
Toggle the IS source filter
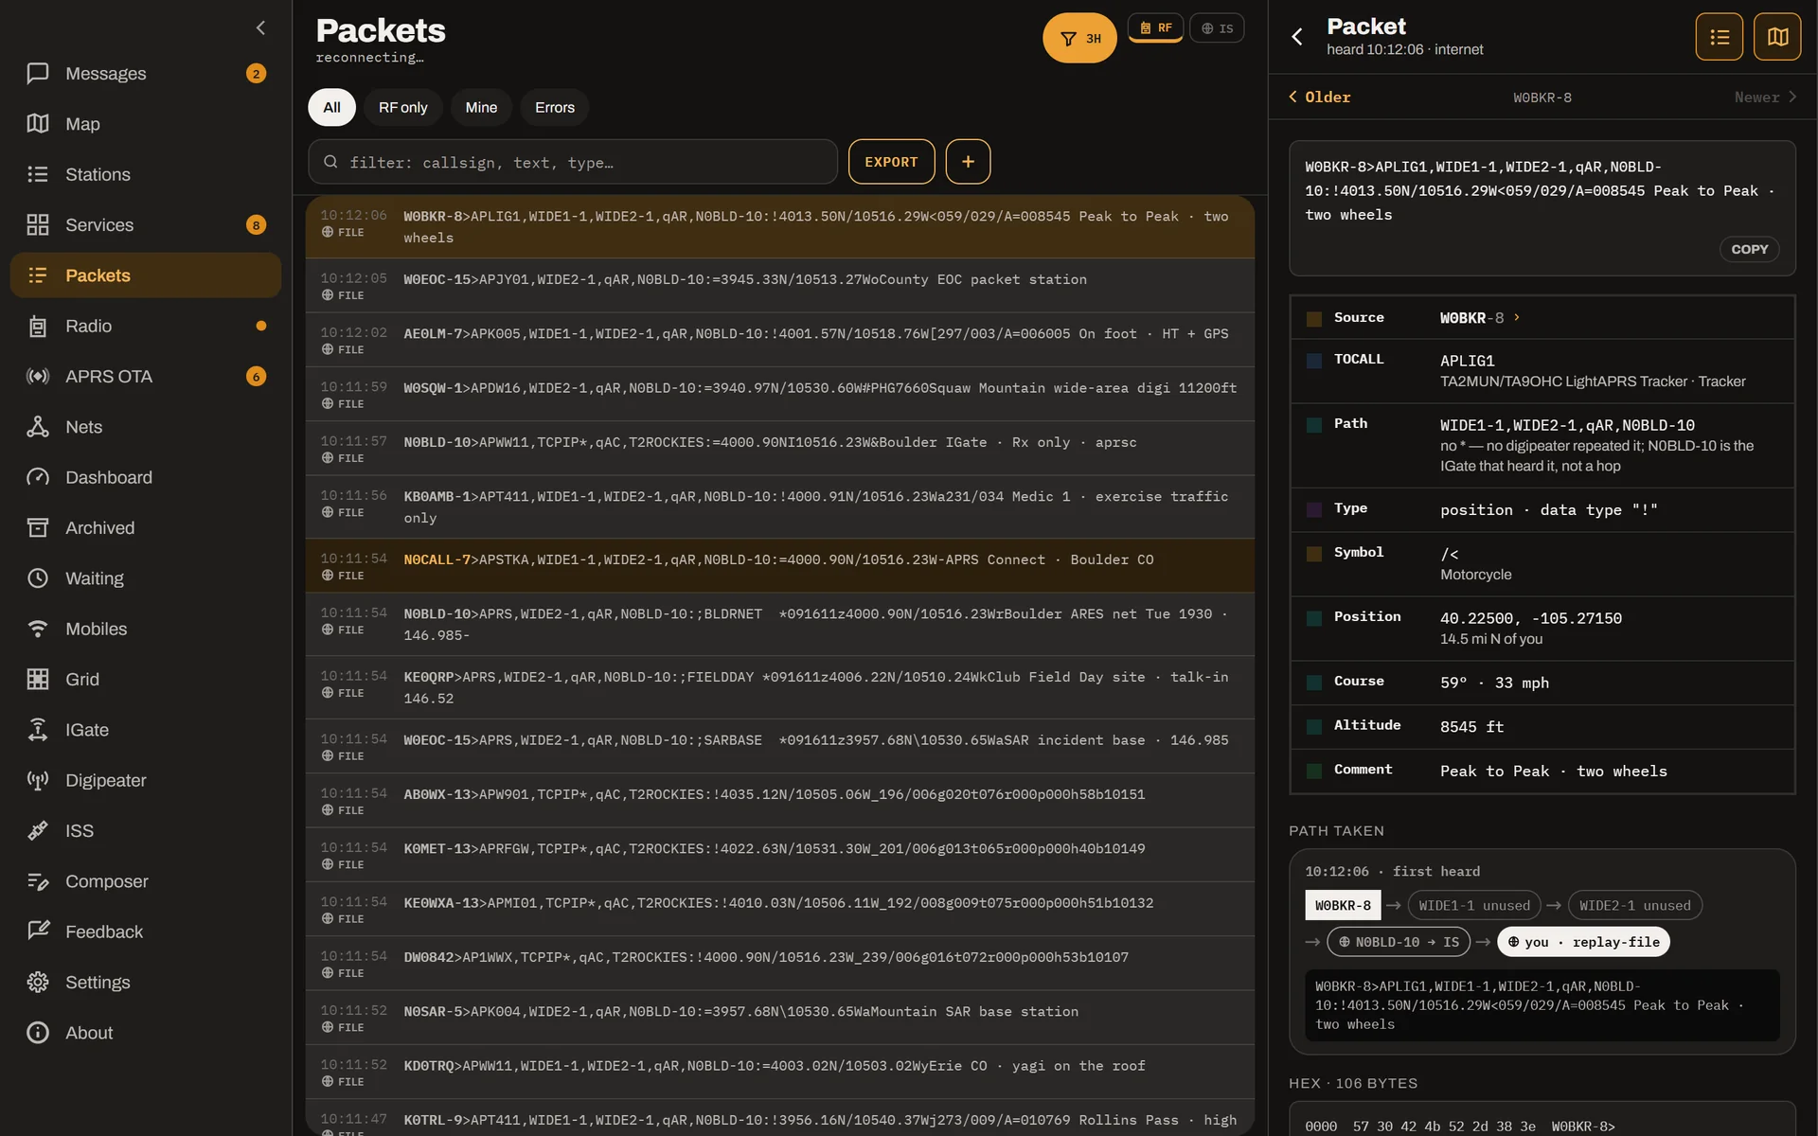pos(1217,28)
